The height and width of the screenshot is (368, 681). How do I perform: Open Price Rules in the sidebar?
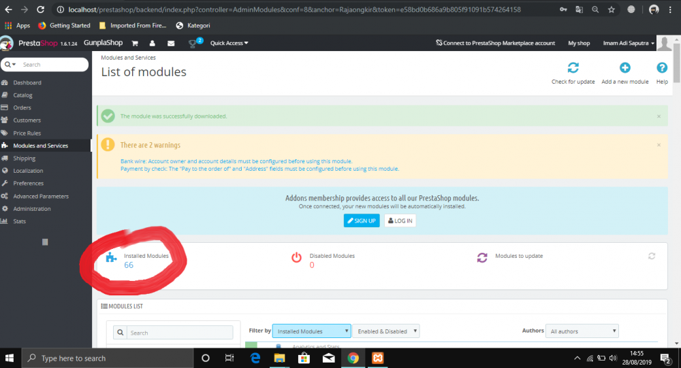27,133
